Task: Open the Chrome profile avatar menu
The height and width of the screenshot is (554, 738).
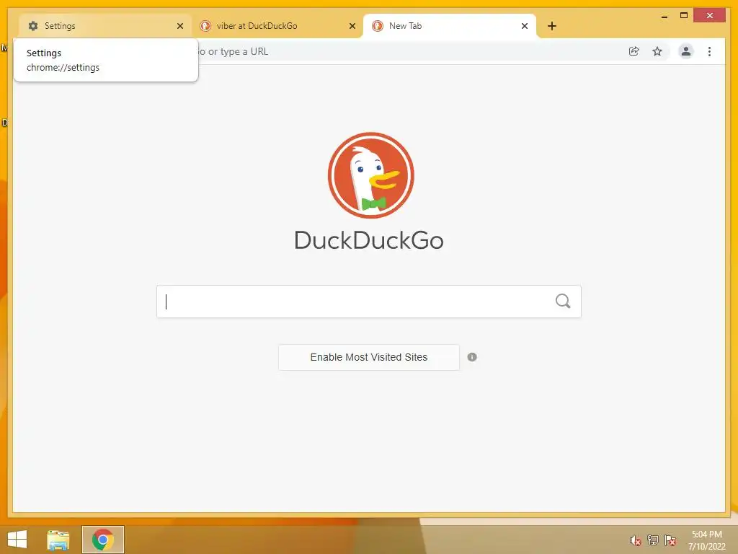Action: [x=686, y=51]
